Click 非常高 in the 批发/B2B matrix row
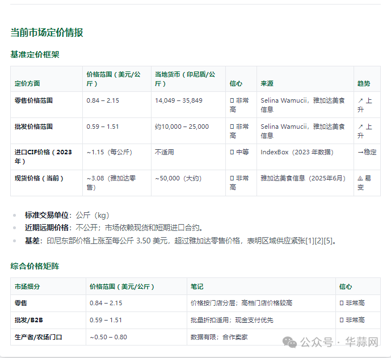This screenshot has width=391, height=358. (352, 320)
